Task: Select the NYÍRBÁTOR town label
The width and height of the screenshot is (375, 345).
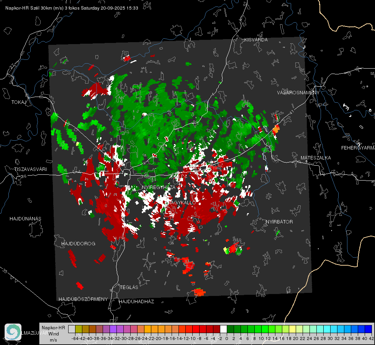Action: click(279, 222)
